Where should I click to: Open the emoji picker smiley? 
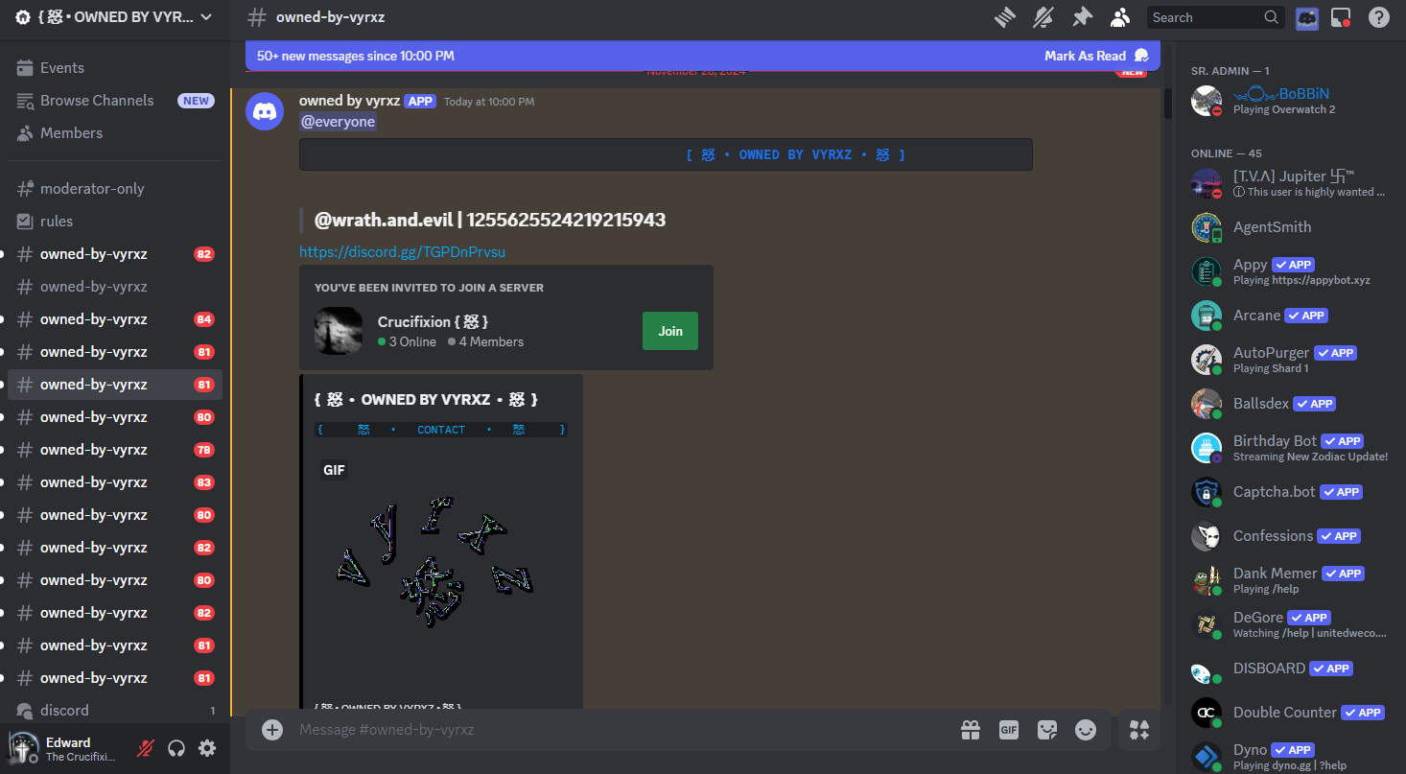click(x=1086, y=730)
